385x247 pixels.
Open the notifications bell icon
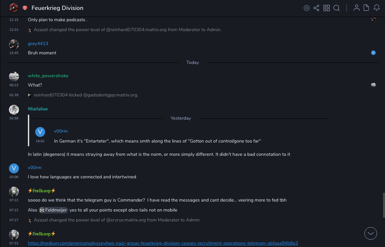click(x=377, y=8)
